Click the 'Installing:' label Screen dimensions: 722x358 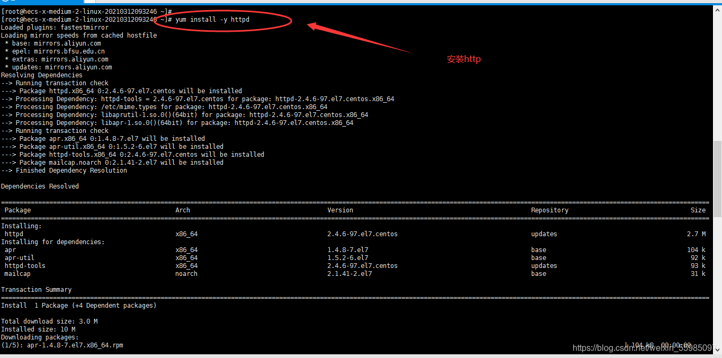pos(21,226)
